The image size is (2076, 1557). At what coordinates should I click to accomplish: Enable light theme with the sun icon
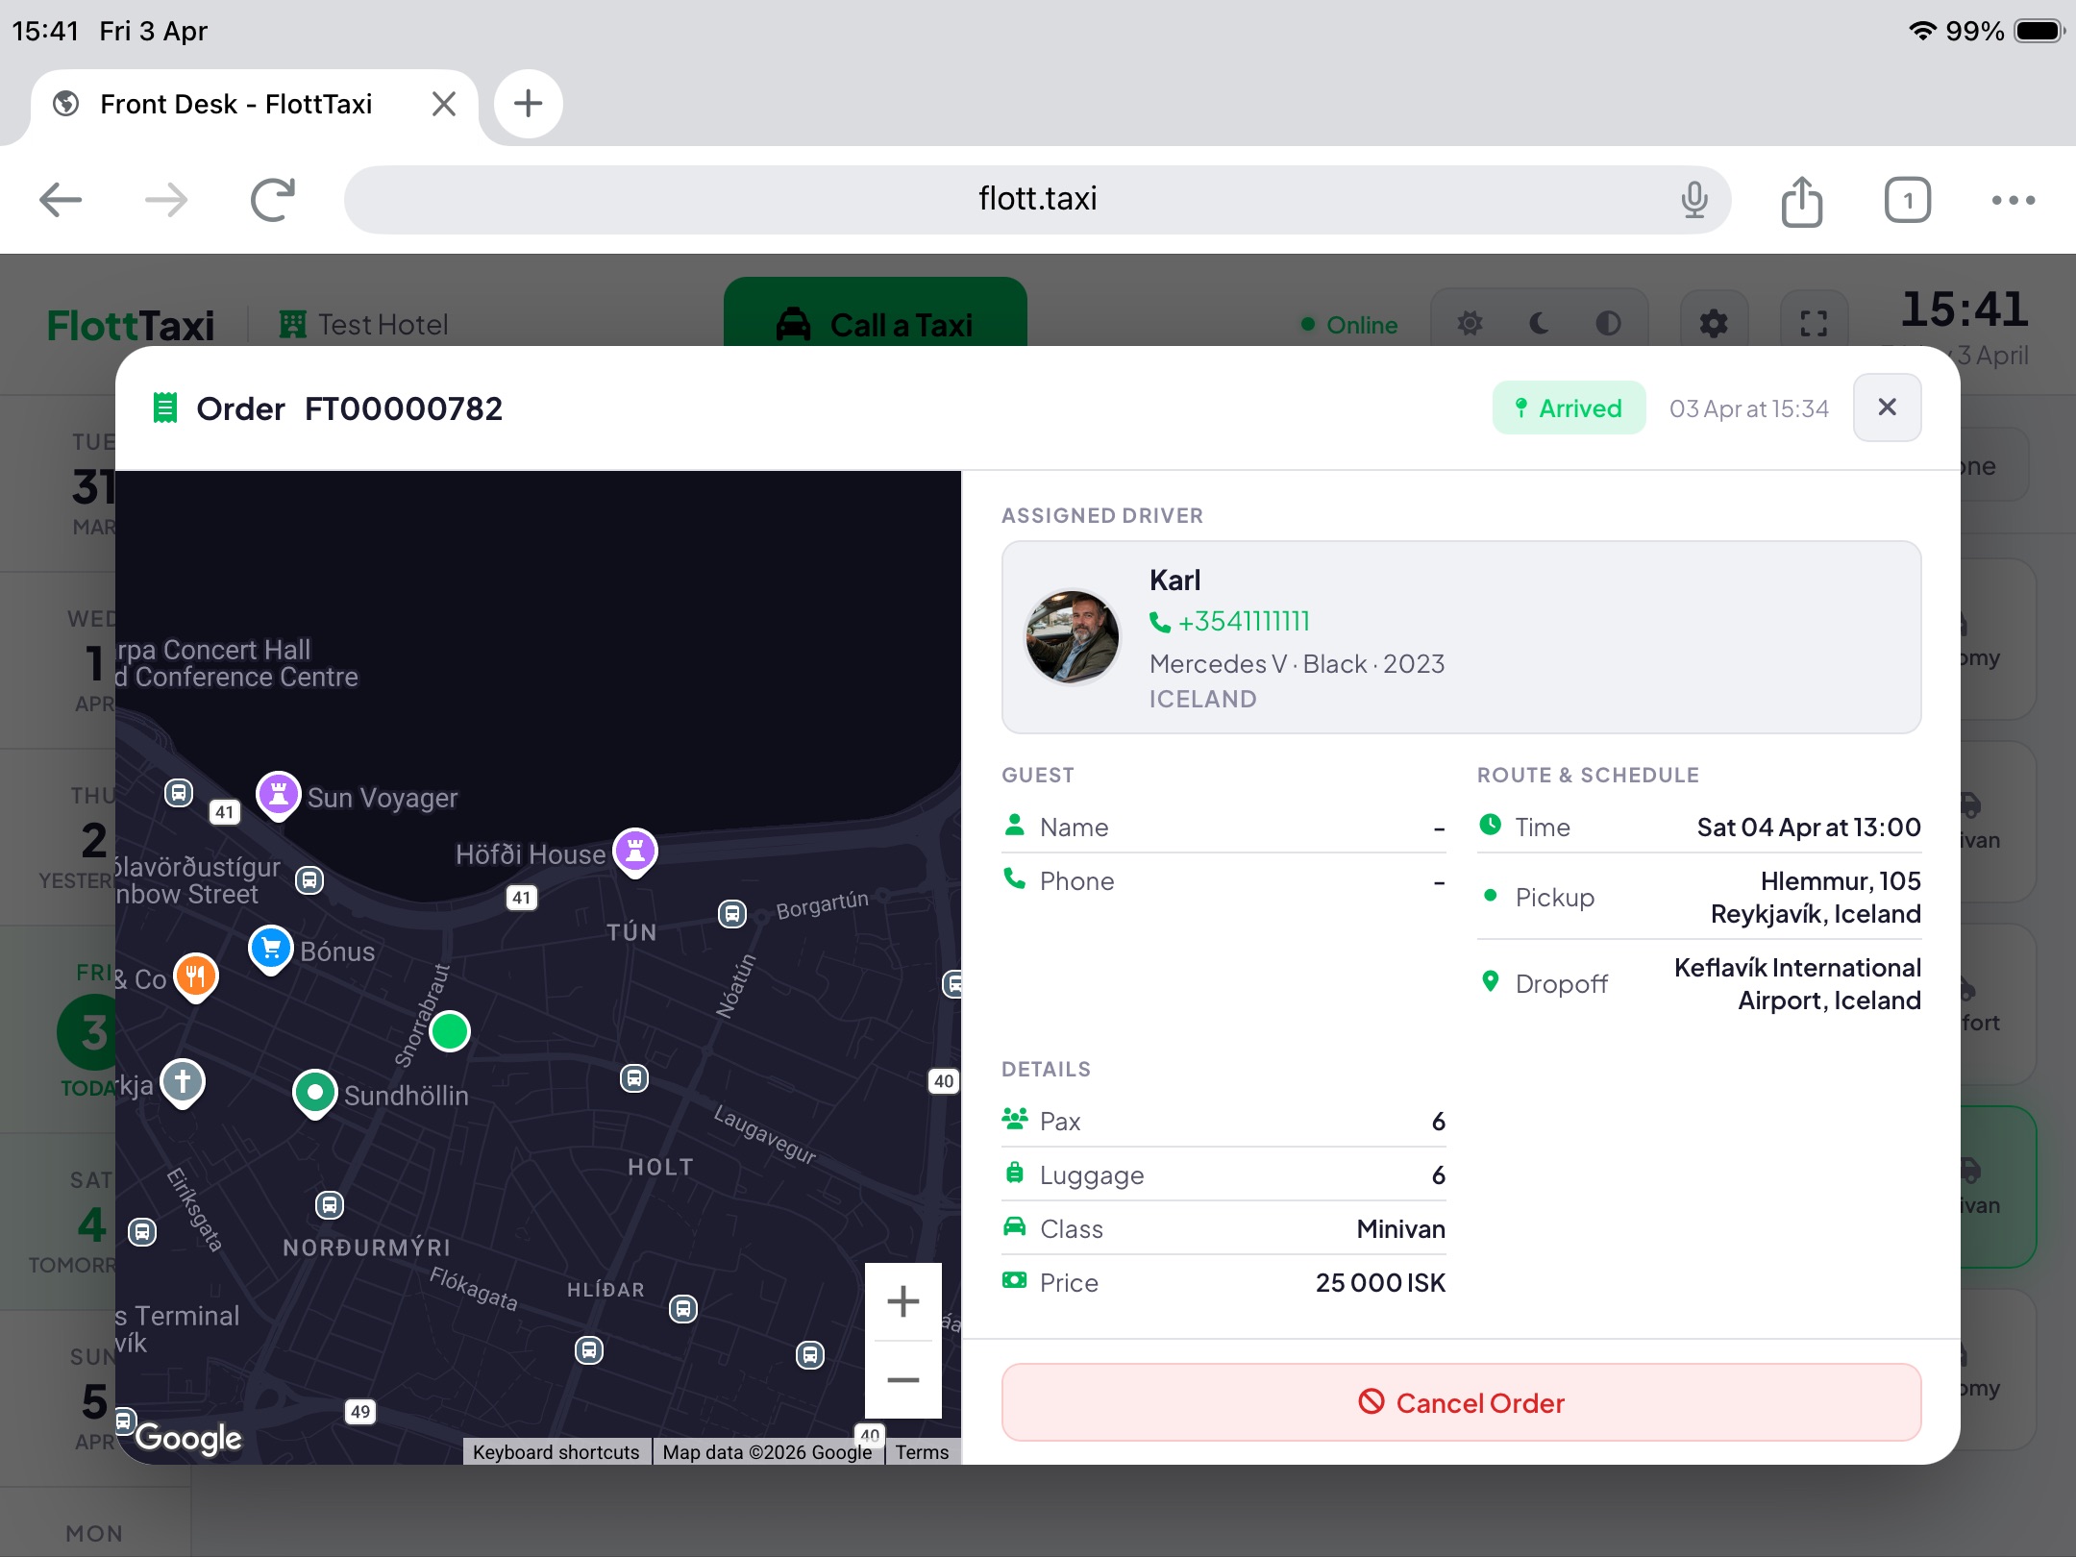click(x=1469, y=322)
